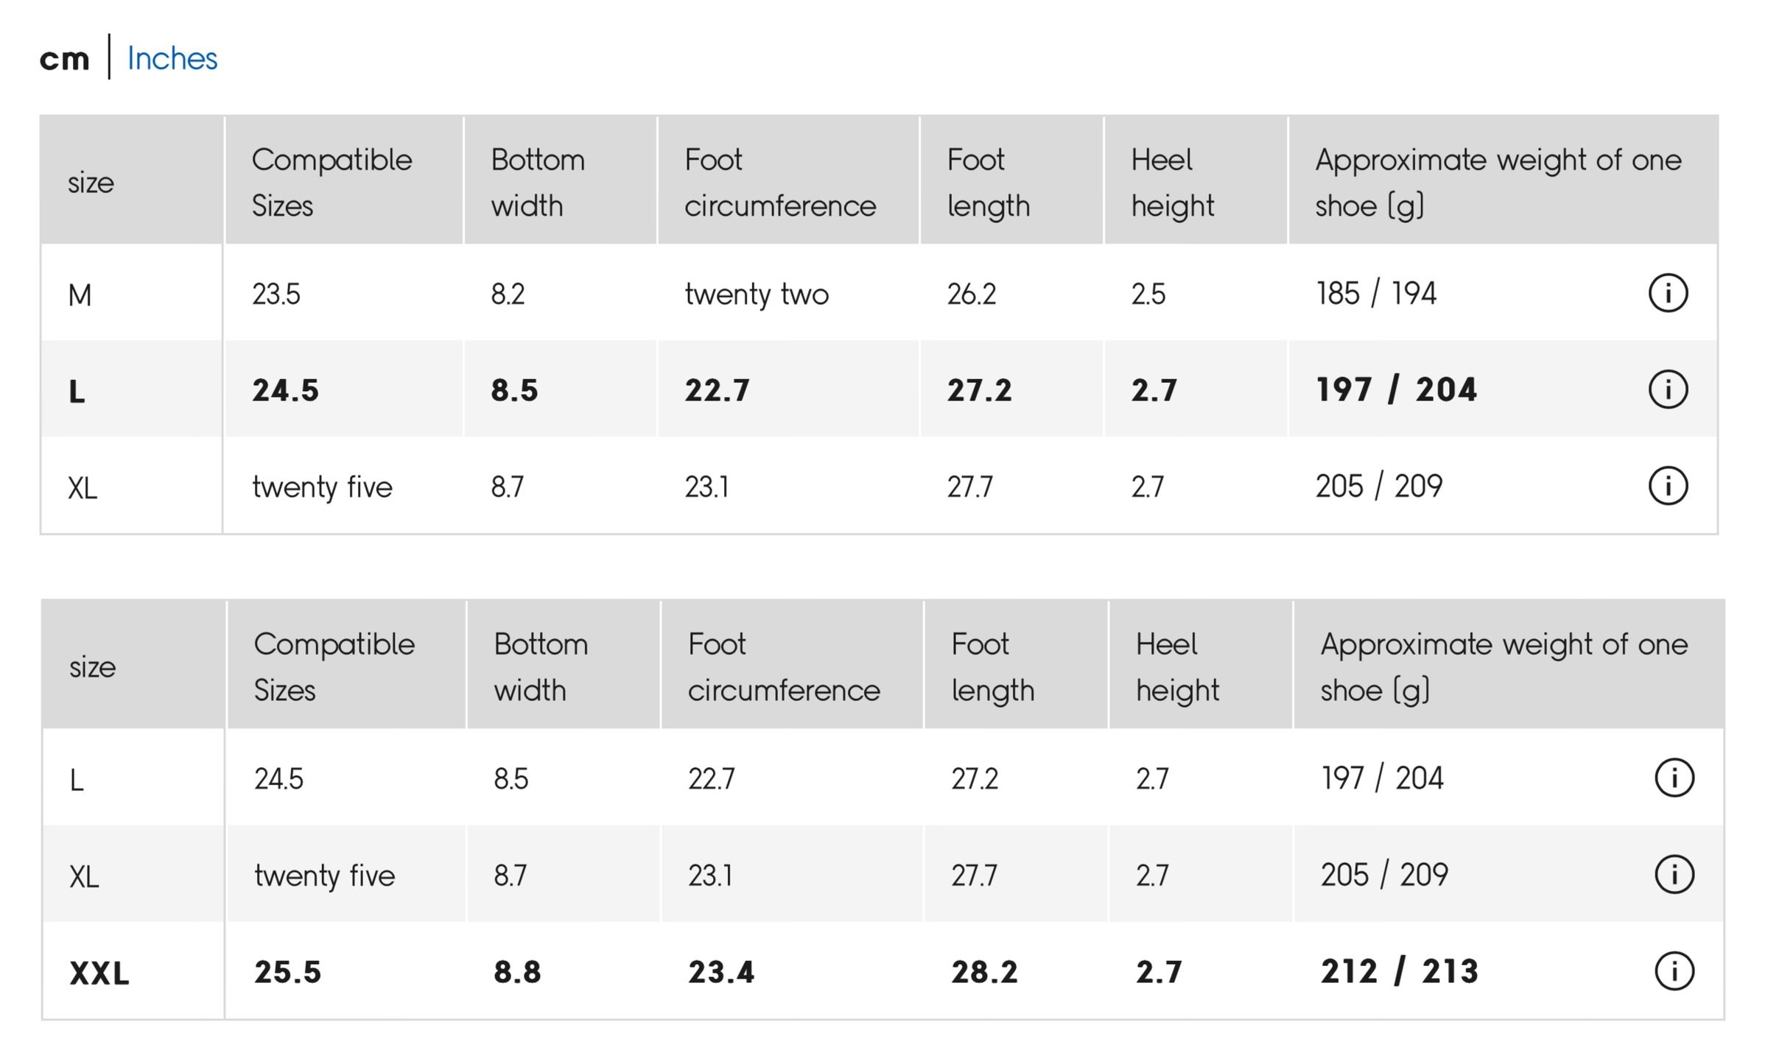Viewport: 1768px width, 1050px height.
Task: Switch units to Inches
Action: (172, 58)
